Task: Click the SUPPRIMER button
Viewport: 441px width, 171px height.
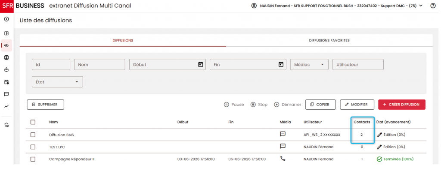Action: tap(45, 105)
